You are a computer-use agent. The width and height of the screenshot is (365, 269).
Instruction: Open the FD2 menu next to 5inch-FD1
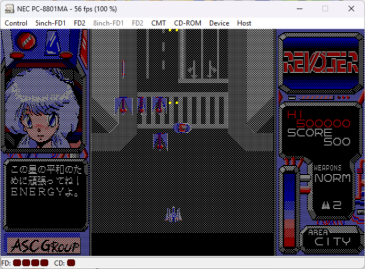pyautogui.click(x=80, y=23)
